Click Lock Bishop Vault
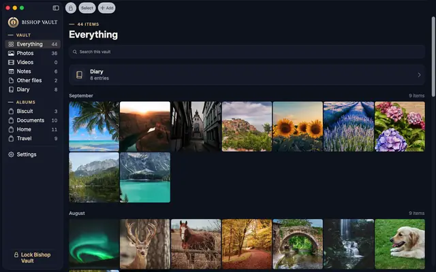436x272 pixels. pos(32,258)
